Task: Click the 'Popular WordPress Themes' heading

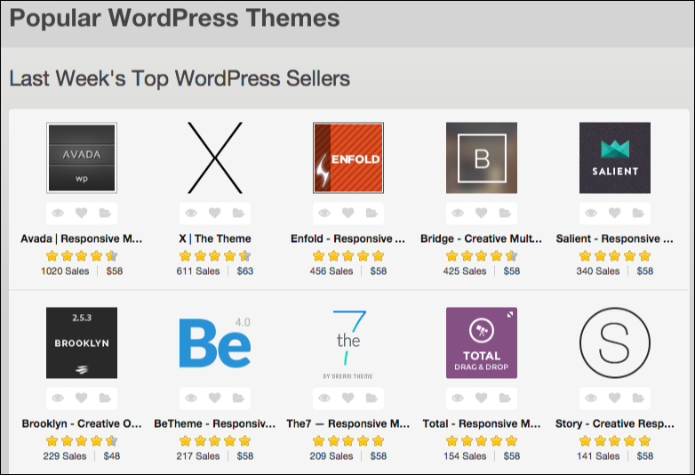Action: click(x=174, y=18)
